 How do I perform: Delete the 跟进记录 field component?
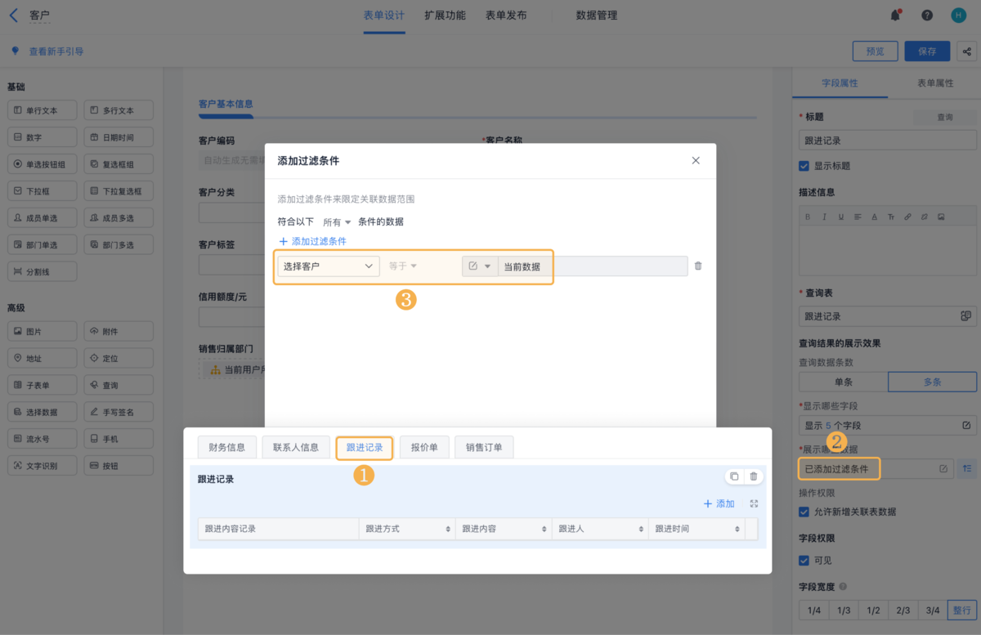tap(754, 476)
